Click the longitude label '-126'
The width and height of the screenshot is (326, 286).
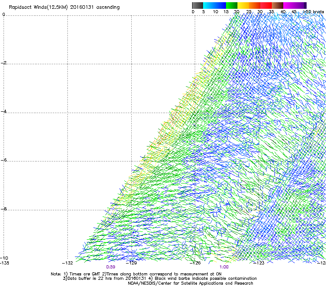195,263
